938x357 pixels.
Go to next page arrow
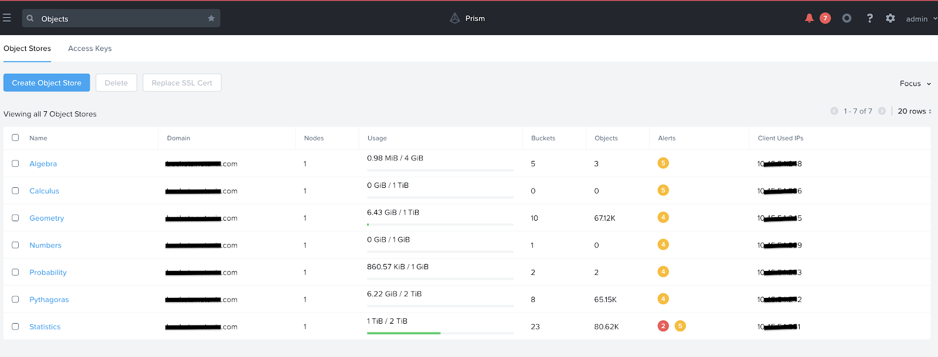882,111
